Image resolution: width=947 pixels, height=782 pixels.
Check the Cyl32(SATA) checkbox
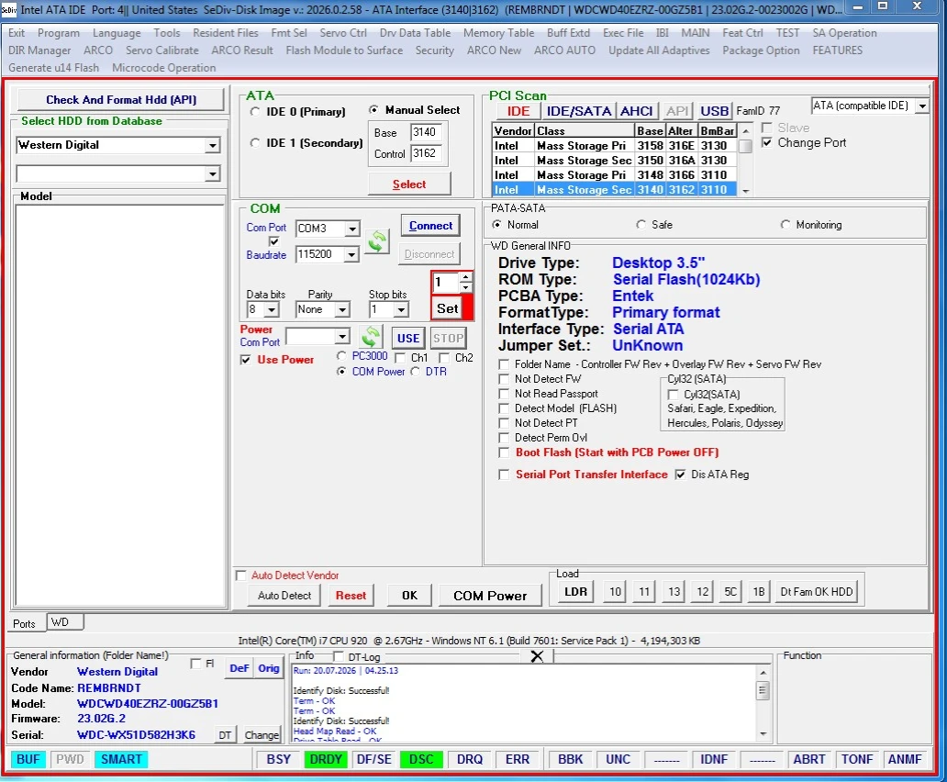pyautogui.click(x=673, y=395)
